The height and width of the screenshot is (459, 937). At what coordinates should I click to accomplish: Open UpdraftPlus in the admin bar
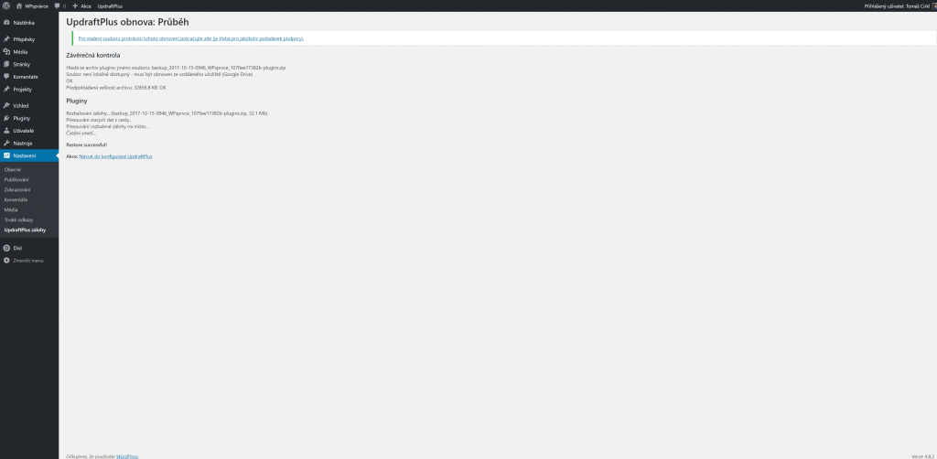point(110,5)
